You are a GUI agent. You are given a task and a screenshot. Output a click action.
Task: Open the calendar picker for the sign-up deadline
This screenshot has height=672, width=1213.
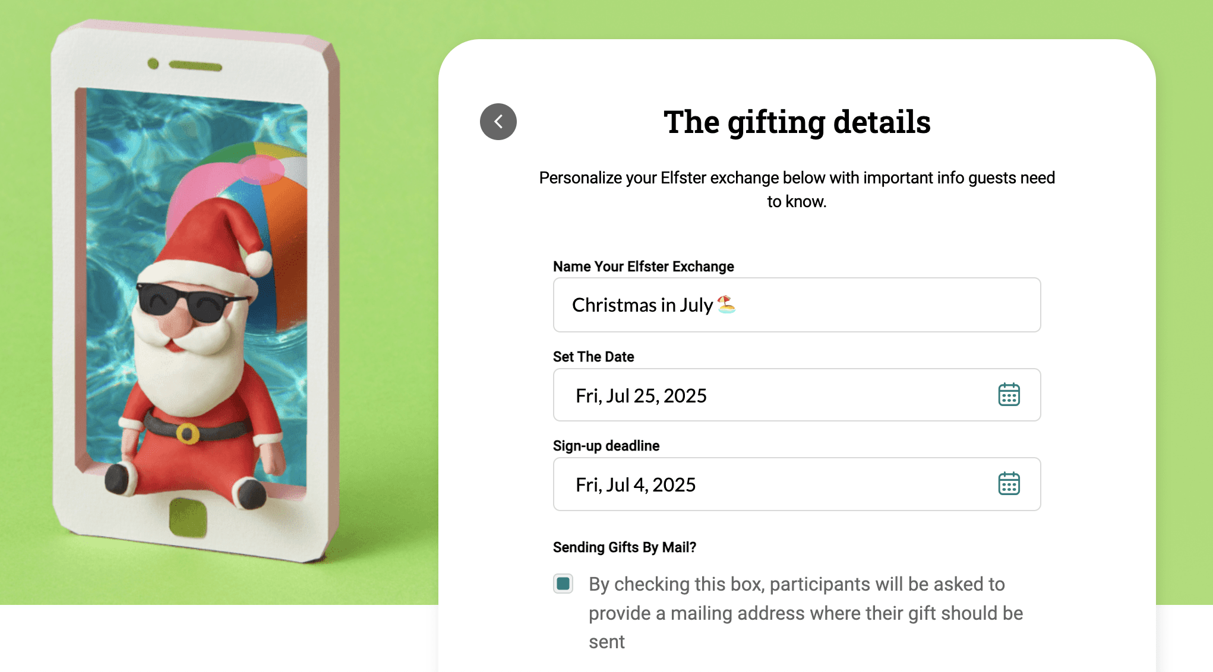(x=1010, y=484)
